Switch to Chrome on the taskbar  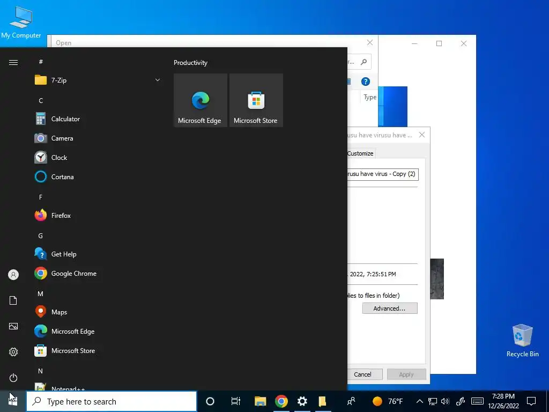[x=281, y=401]
